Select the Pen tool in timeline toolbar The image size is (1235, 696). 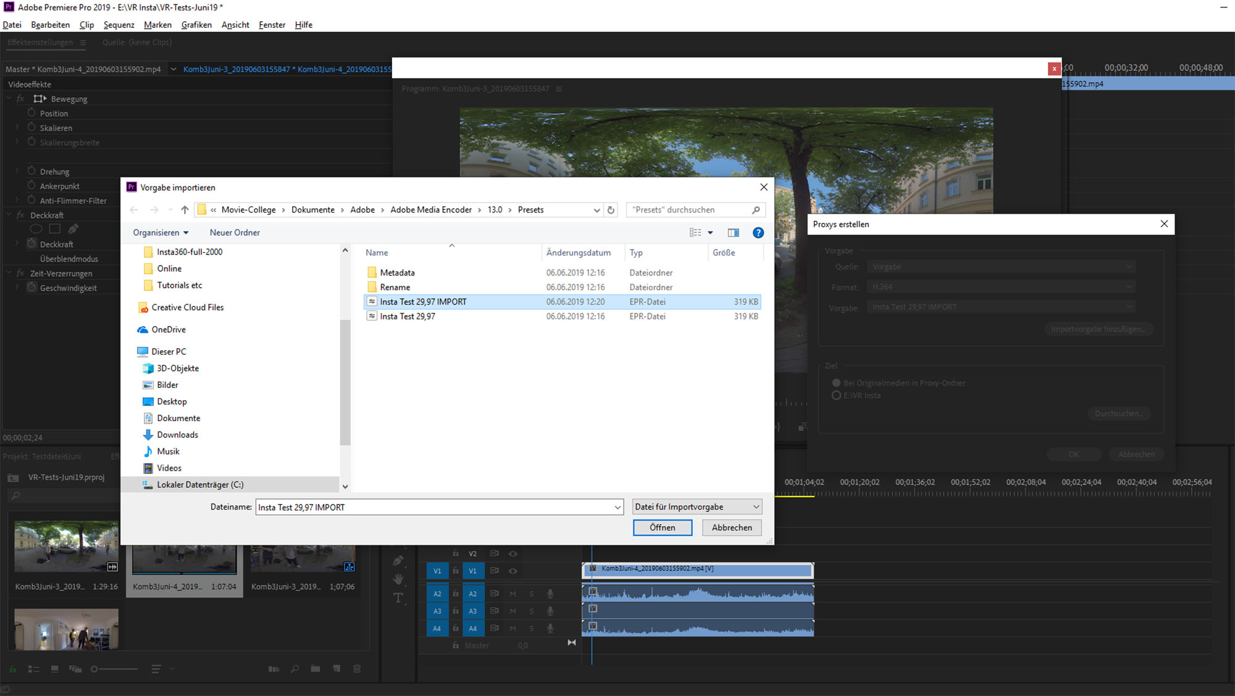click(x=398, y=561)
